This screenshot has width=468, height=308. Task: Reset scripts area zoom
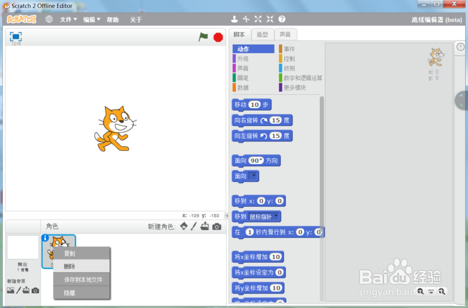pyautogui.click(x=431, y=292)
